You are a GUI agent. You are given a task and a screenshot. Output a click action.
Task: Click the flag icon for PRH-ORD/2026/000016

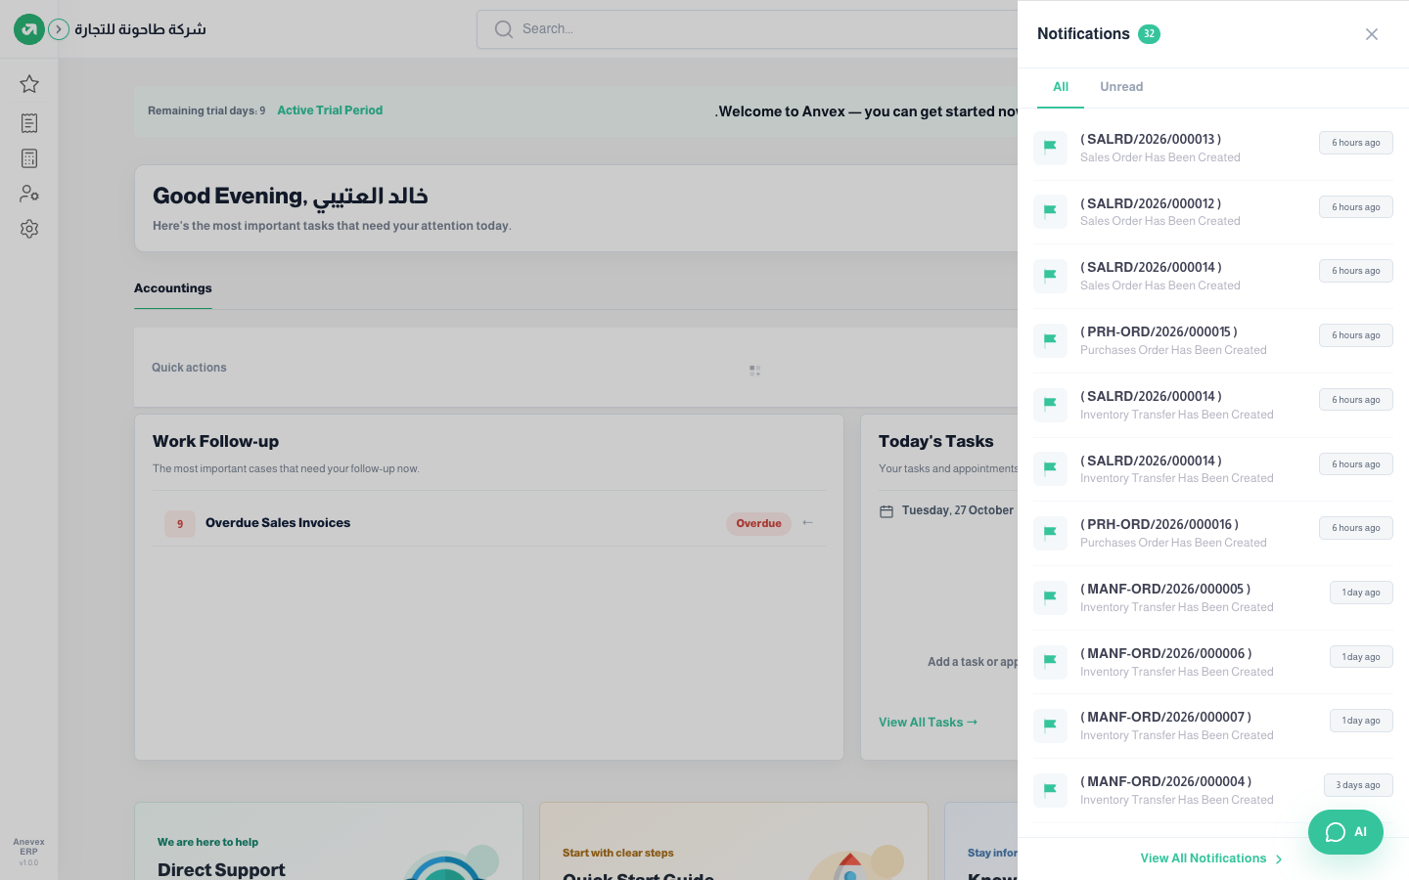[1050, 533]
